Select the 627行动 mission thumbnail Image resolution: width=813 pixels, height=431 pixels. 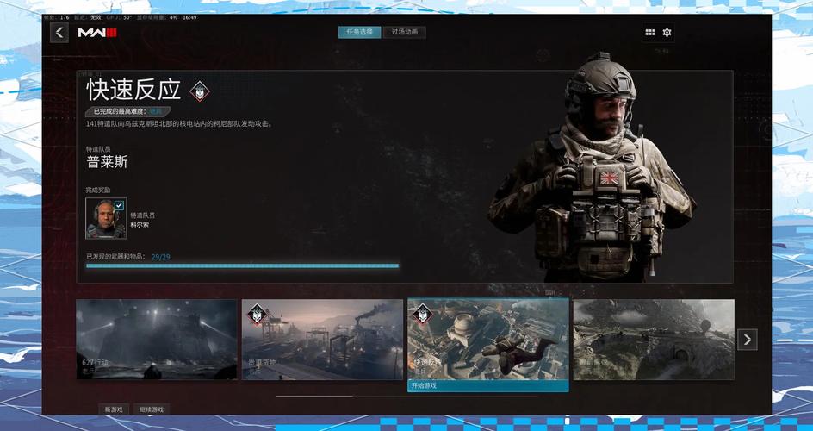(x=157, y=340)
